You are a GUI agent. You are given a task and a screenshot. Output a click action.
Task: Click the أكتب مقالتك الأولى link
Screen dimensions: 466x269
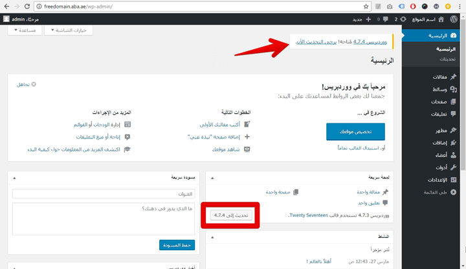pos(219,124)
